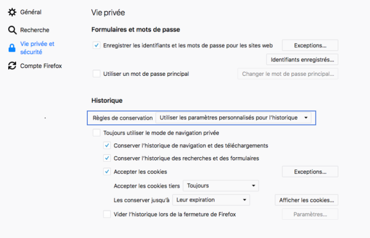The image size is (370, 238).
Task: Click 'Identifiants enregistrés…' button
Action: [302, 59]
